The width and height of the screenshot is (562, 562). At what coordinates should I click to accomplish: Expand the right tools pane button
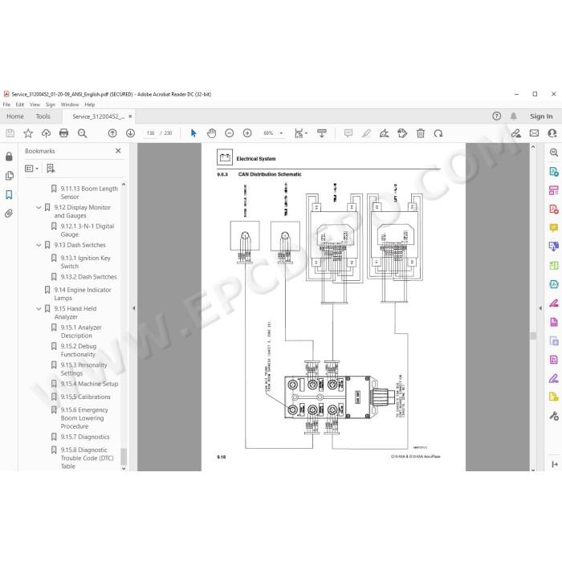[x=555, y=465]
